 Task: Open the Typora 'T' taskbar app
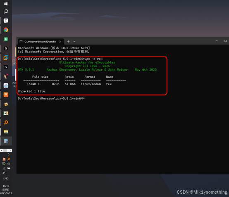(x=6, y=21)
